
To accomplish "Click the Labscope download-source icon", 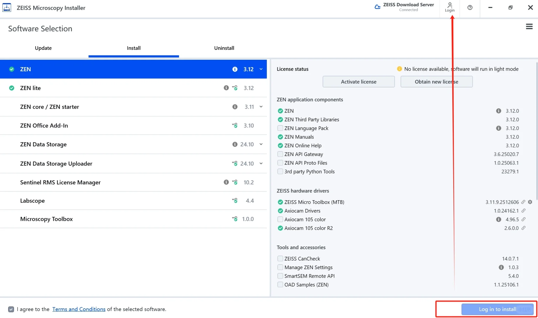I will (x=235, y=201).
